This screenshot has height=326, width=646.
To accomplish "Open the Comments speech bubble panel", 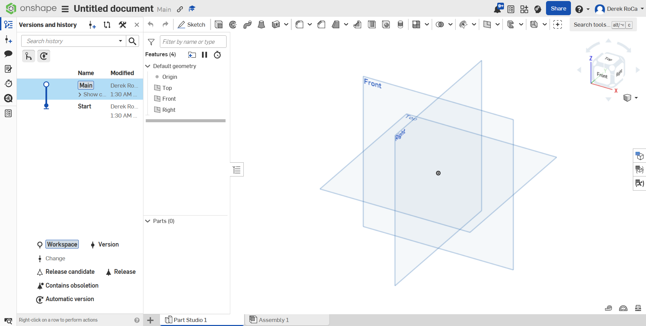I will [x=8, y=54].
